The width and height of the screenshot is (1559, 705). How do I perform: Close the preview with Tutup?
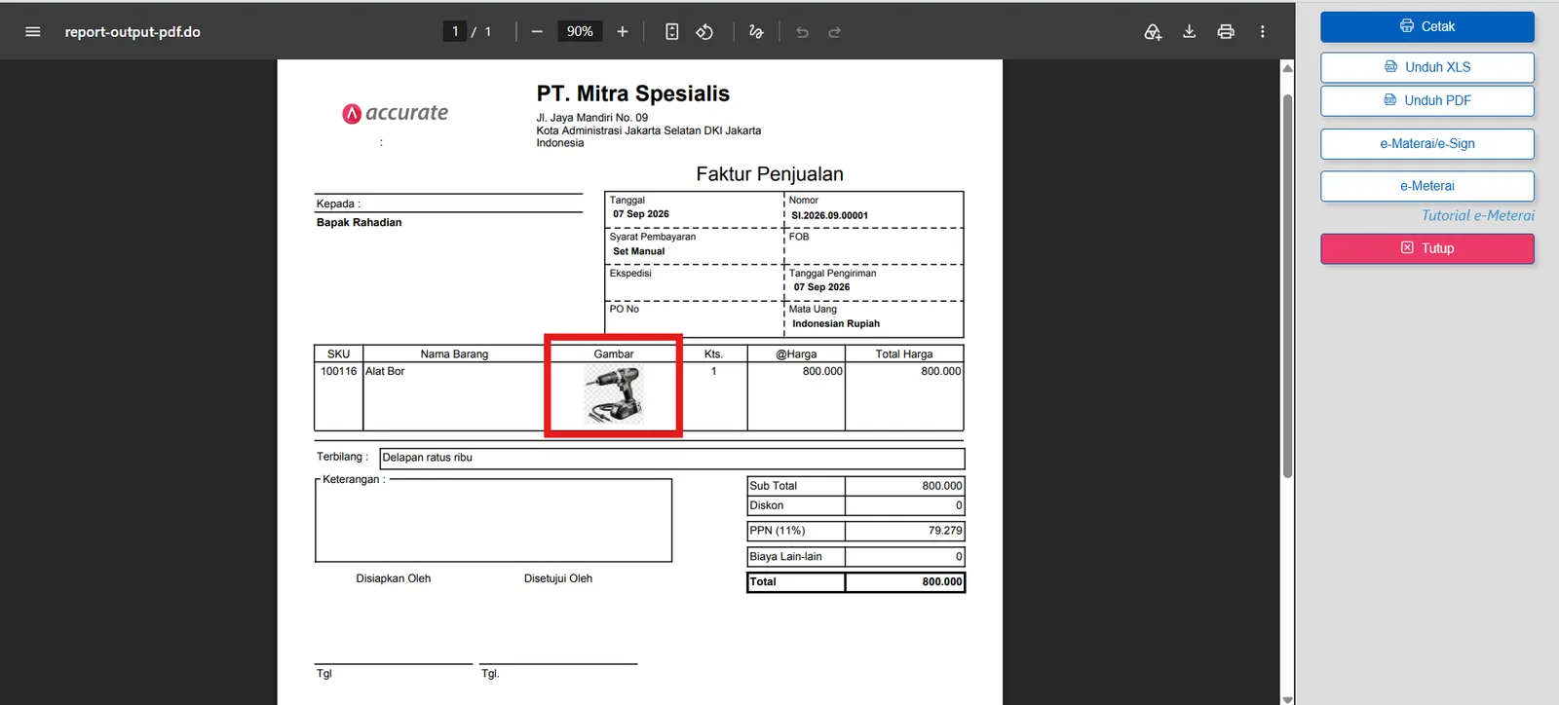1427,248
